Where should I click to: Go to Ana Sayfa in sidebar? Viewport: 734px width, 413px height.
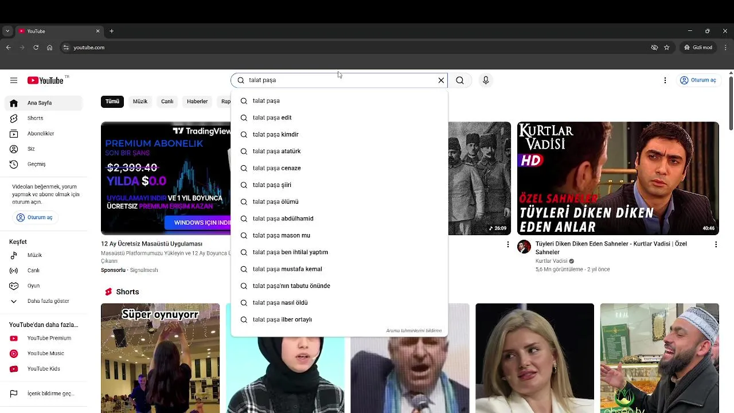(44, 103)
